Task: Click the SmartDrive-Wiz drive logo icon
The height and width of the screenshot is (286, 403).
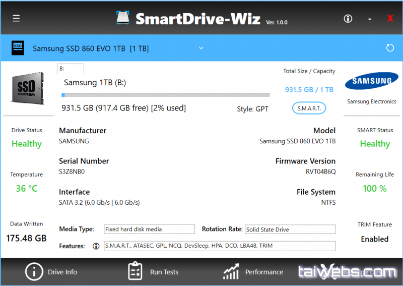Action: [123, 18]
